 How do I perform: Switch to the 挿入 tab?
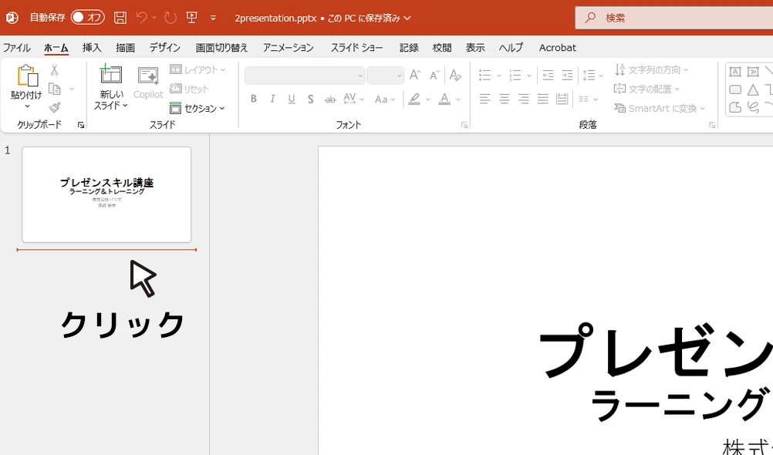pos(92,47)
